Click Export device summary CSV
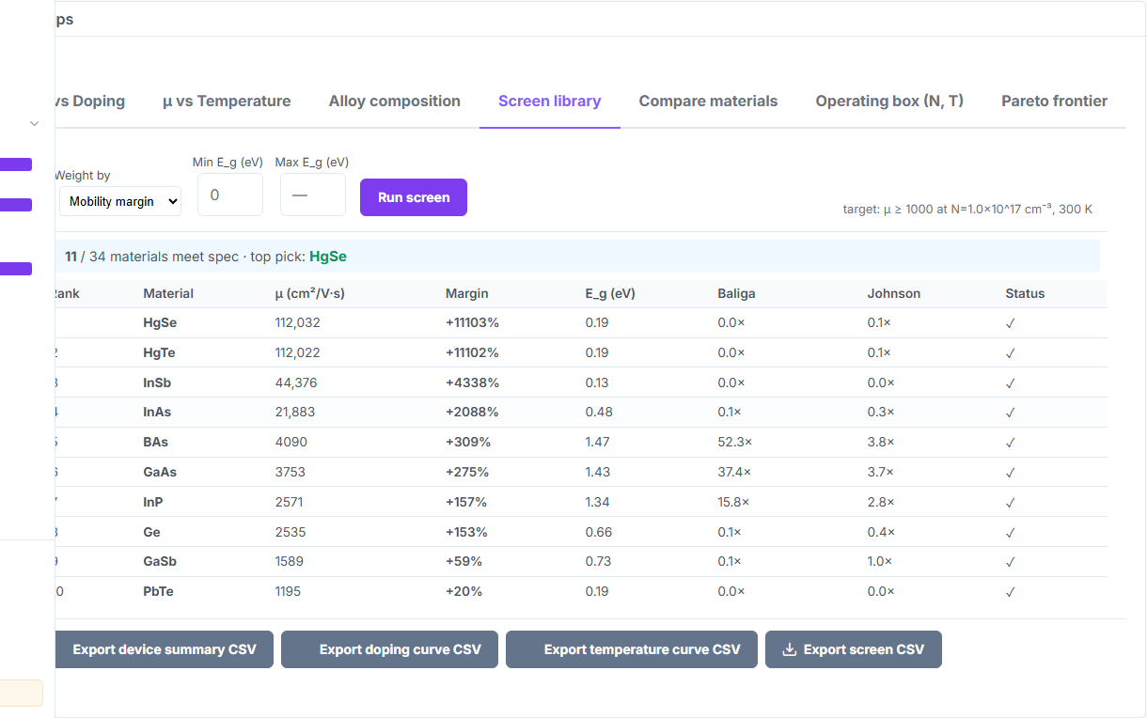This screenshot has height=718, width=1147. point(164,649)
